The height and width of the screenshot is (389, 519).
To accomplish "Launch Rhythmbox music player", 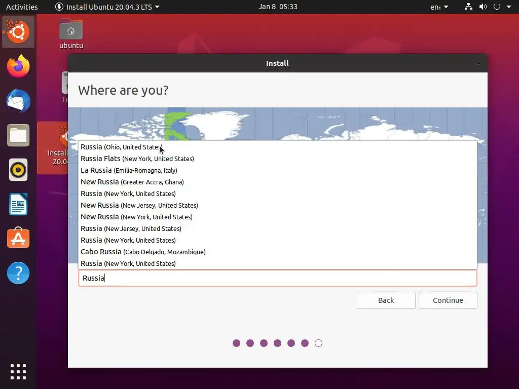I will pyautogui.click(x=18, y=170).
